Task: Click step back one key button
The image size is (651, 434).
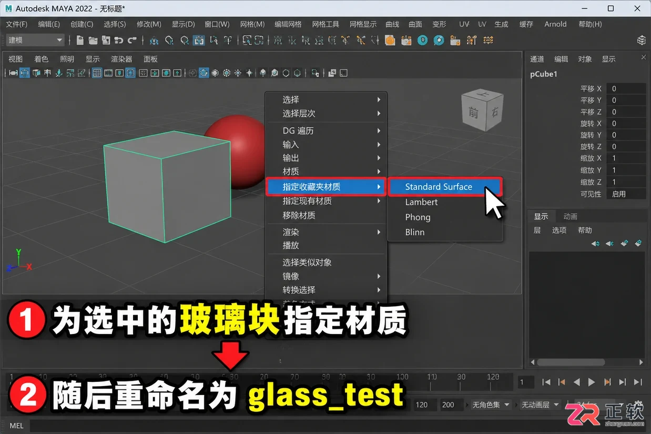Action: (562, 382)
